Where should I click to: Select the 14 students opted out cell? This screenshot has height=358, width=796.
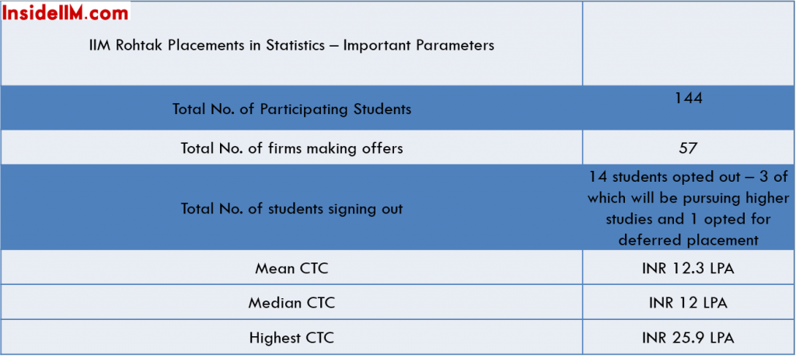(x=689, y=207)
